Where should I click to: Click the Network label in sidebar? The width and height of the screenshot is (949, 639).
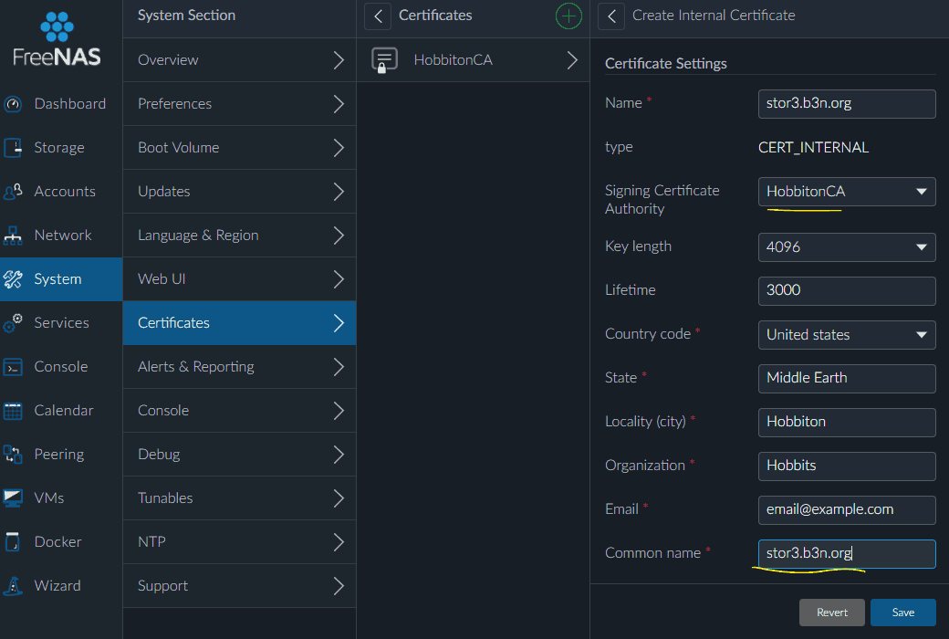(63, 235)
